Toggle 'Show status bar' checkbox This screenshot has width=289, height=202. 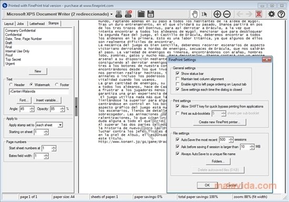click(177, 73)
